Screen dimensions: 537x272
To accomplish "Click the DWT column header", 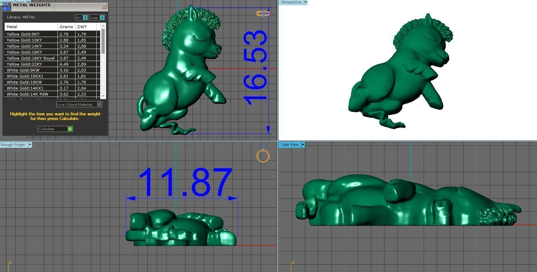I will [86, 27].
